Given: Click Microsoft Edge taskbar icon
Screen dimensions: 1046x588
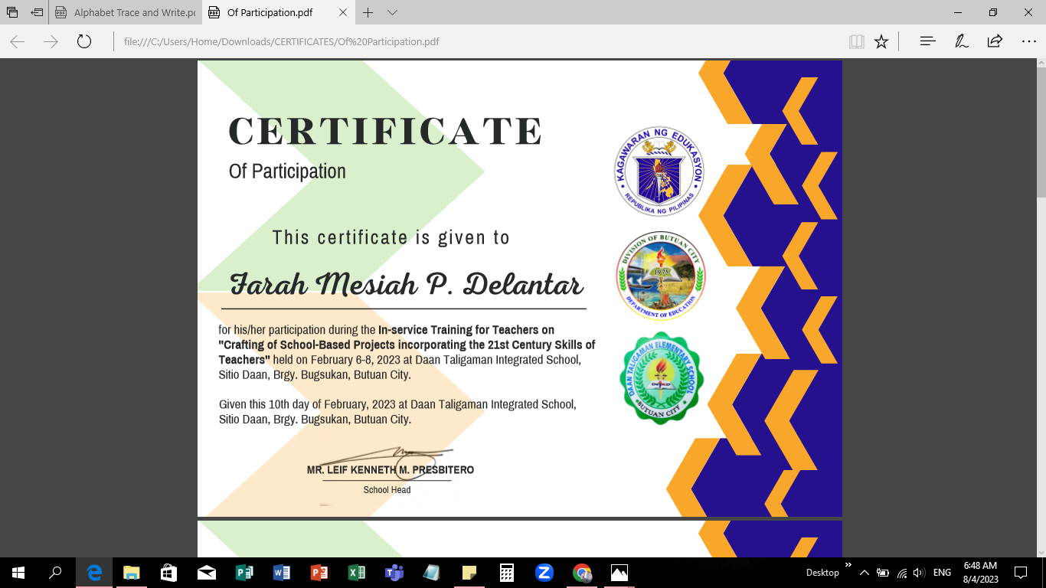Looking at the screenshot, I should pyautogui.click(x=94, y=573).
